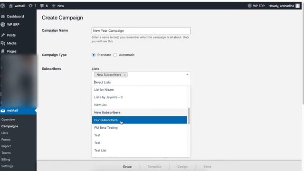304x171 pixels.
Task: Click the dropdown list scrollbar
Action: (189, 116)
